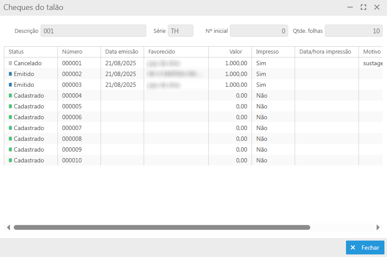The width and height of the screenshot is (387, 257).
Task: Maximize the Cheques do talão window
Action: click(x=363, y=7)
